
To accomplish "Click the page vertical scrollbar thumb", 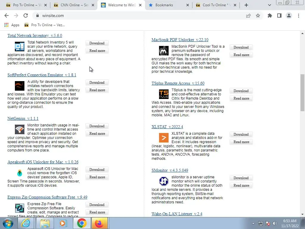I will (x=302, y=93).
